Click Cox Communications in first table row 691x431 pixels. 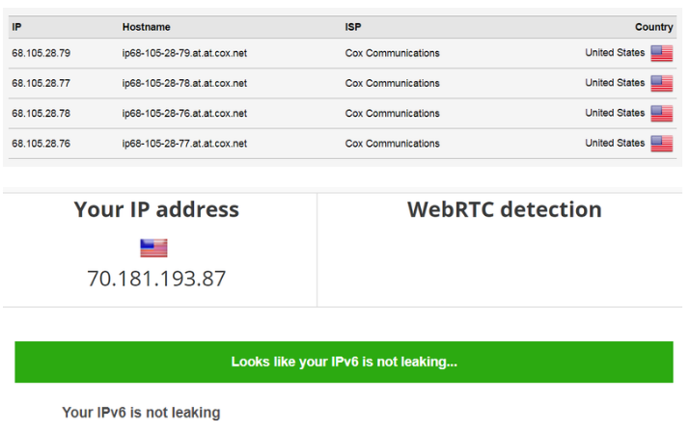pos(392,53)
